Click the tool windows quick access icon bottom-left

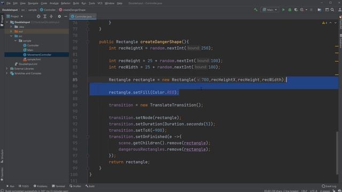tap(2, 190)
